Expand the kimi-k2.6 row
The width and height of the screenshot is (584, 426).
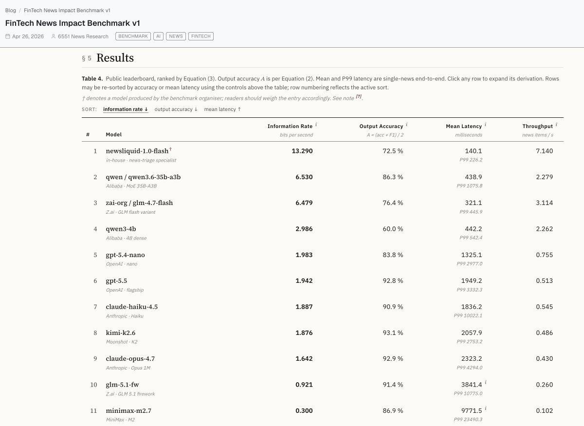[x=323, y=336]
